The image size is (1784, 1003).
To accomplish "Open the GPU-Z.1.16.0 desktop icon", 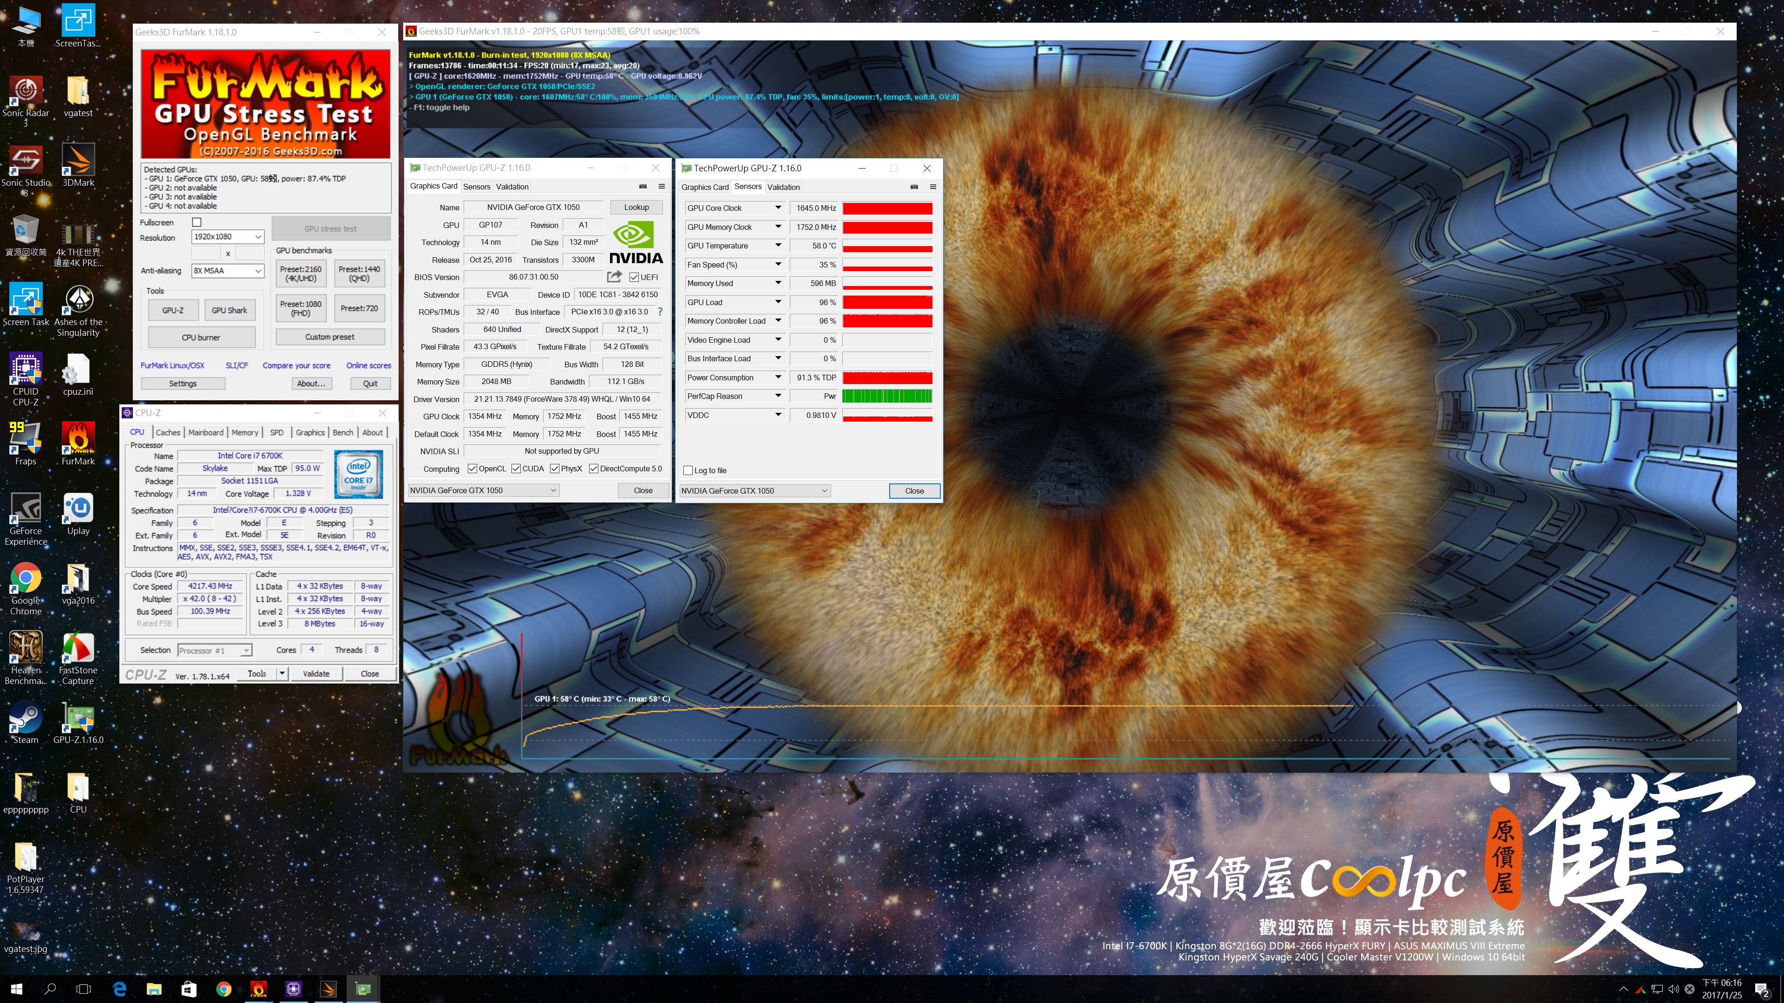I will click(78, 722).
